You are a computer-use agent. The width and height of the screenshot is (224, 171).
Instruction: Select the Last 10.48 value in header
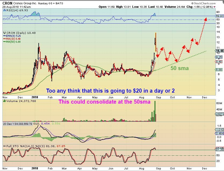tap(156, 7)
